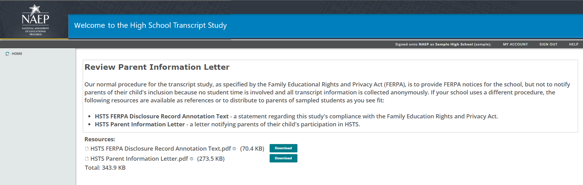Screen dimensions: 583x185
Task: Download the FERPA Disclosure Record Annotation Text
Action: pos(283,148)
